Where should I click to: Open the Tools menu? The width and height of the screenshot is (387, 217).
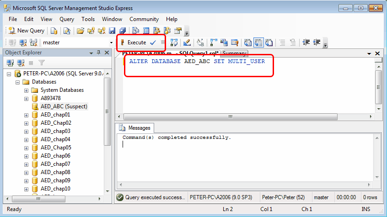coord(88,19)
